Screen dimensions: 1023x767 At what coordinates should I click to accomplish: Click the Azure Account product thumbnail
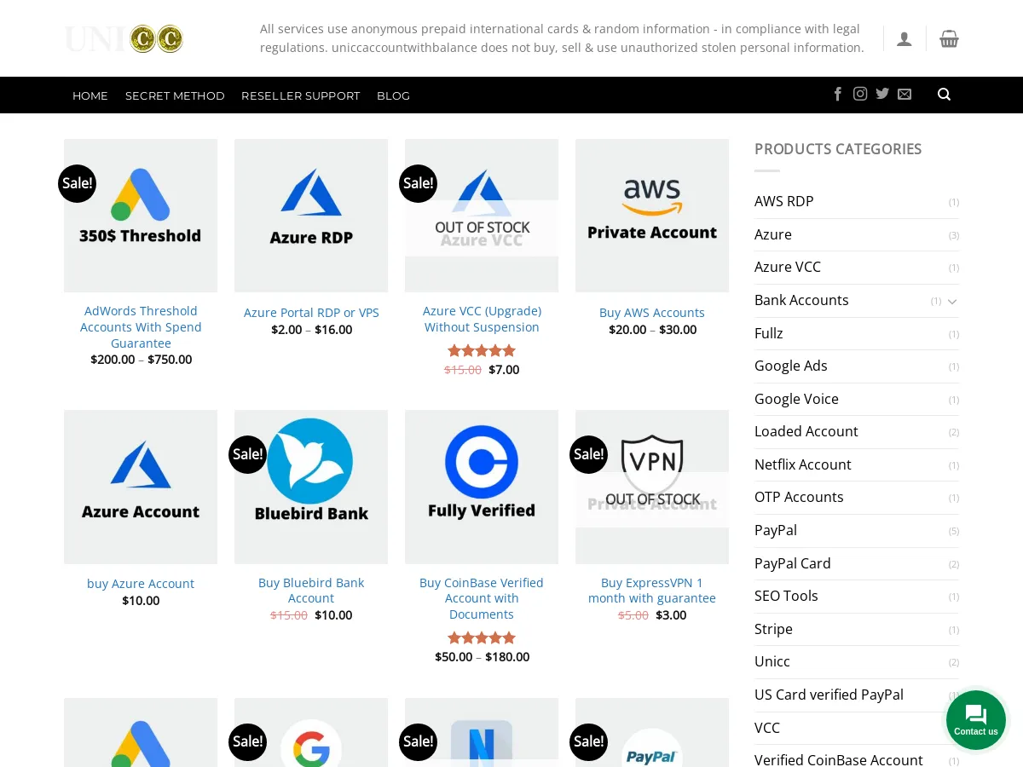click(141, 487)
